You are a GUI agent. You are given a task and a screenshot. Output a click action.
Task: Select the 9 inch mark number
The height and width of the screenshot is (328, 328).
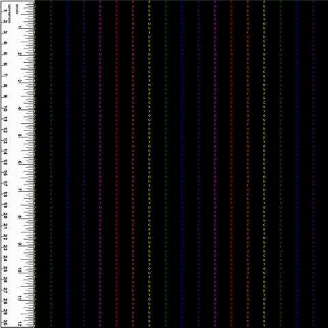[20, 244]
